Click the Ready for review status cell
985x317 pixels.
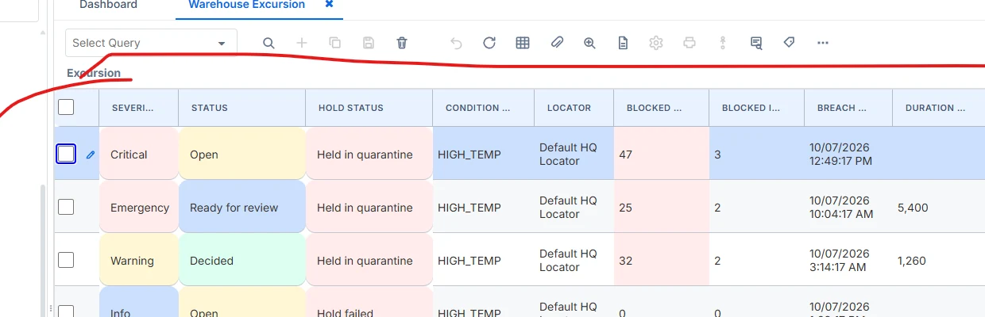(x=242, y=206)
